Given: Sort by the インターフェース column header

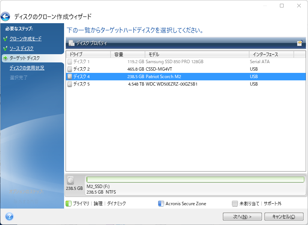Looking at the screenshot, I should [x=271, y=54].
